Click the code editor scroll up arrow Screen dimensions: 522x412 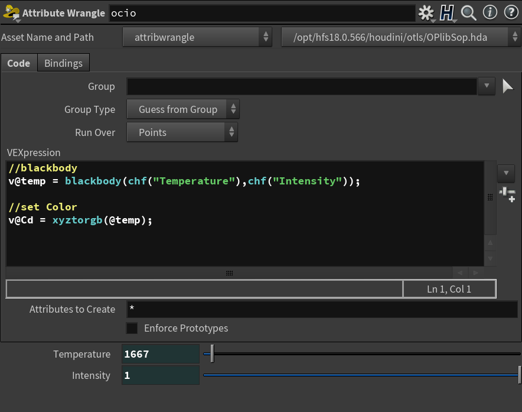point(490,243)
